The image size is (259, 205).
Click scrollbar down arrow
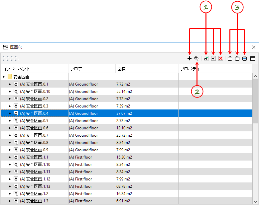pyautogui.click(x=256, y=202)
